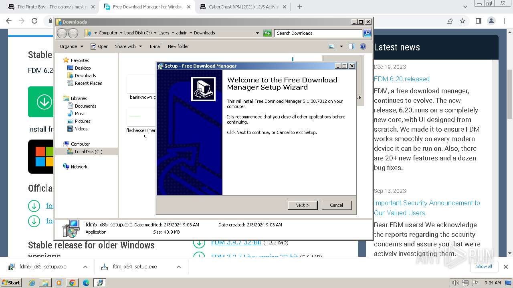The height and width of the screenshot is (288, 513).
Task: Open Chrome's side panel
Action: [x=478, y=21]
